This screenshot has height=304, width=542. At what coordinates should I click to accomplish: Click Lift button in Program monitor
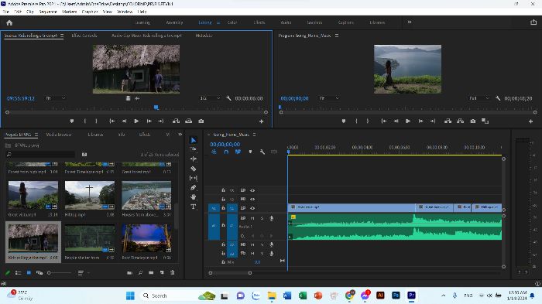point(448,121)
